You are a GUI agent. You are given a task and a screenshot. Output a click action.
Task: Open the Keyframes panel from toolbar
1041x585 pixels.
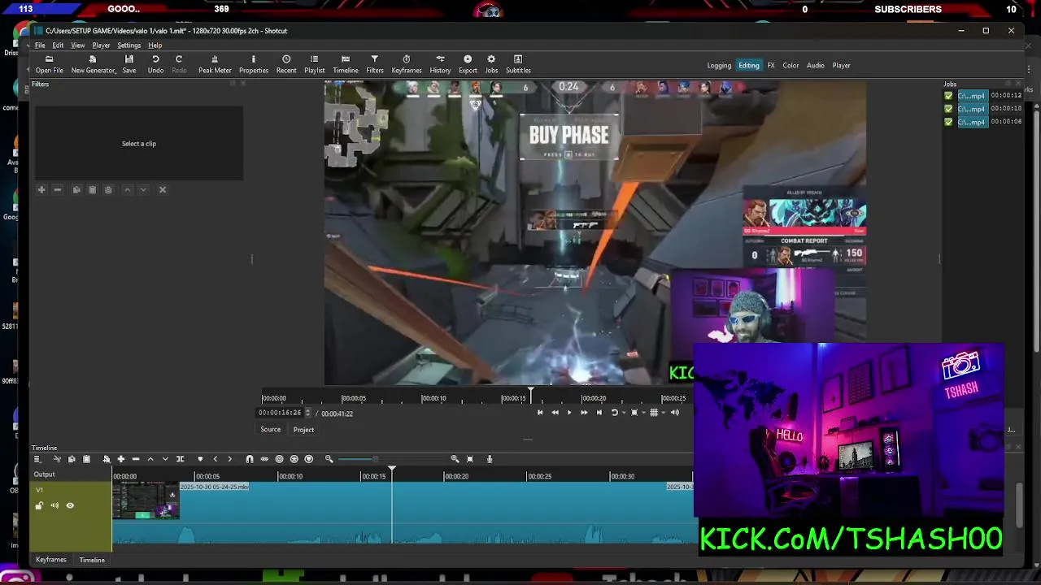click(x=407, y=64)
